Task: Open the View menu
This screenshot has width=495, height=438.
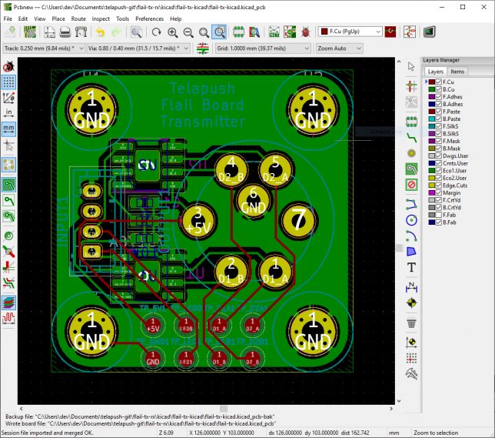Action: click(40, 18)
